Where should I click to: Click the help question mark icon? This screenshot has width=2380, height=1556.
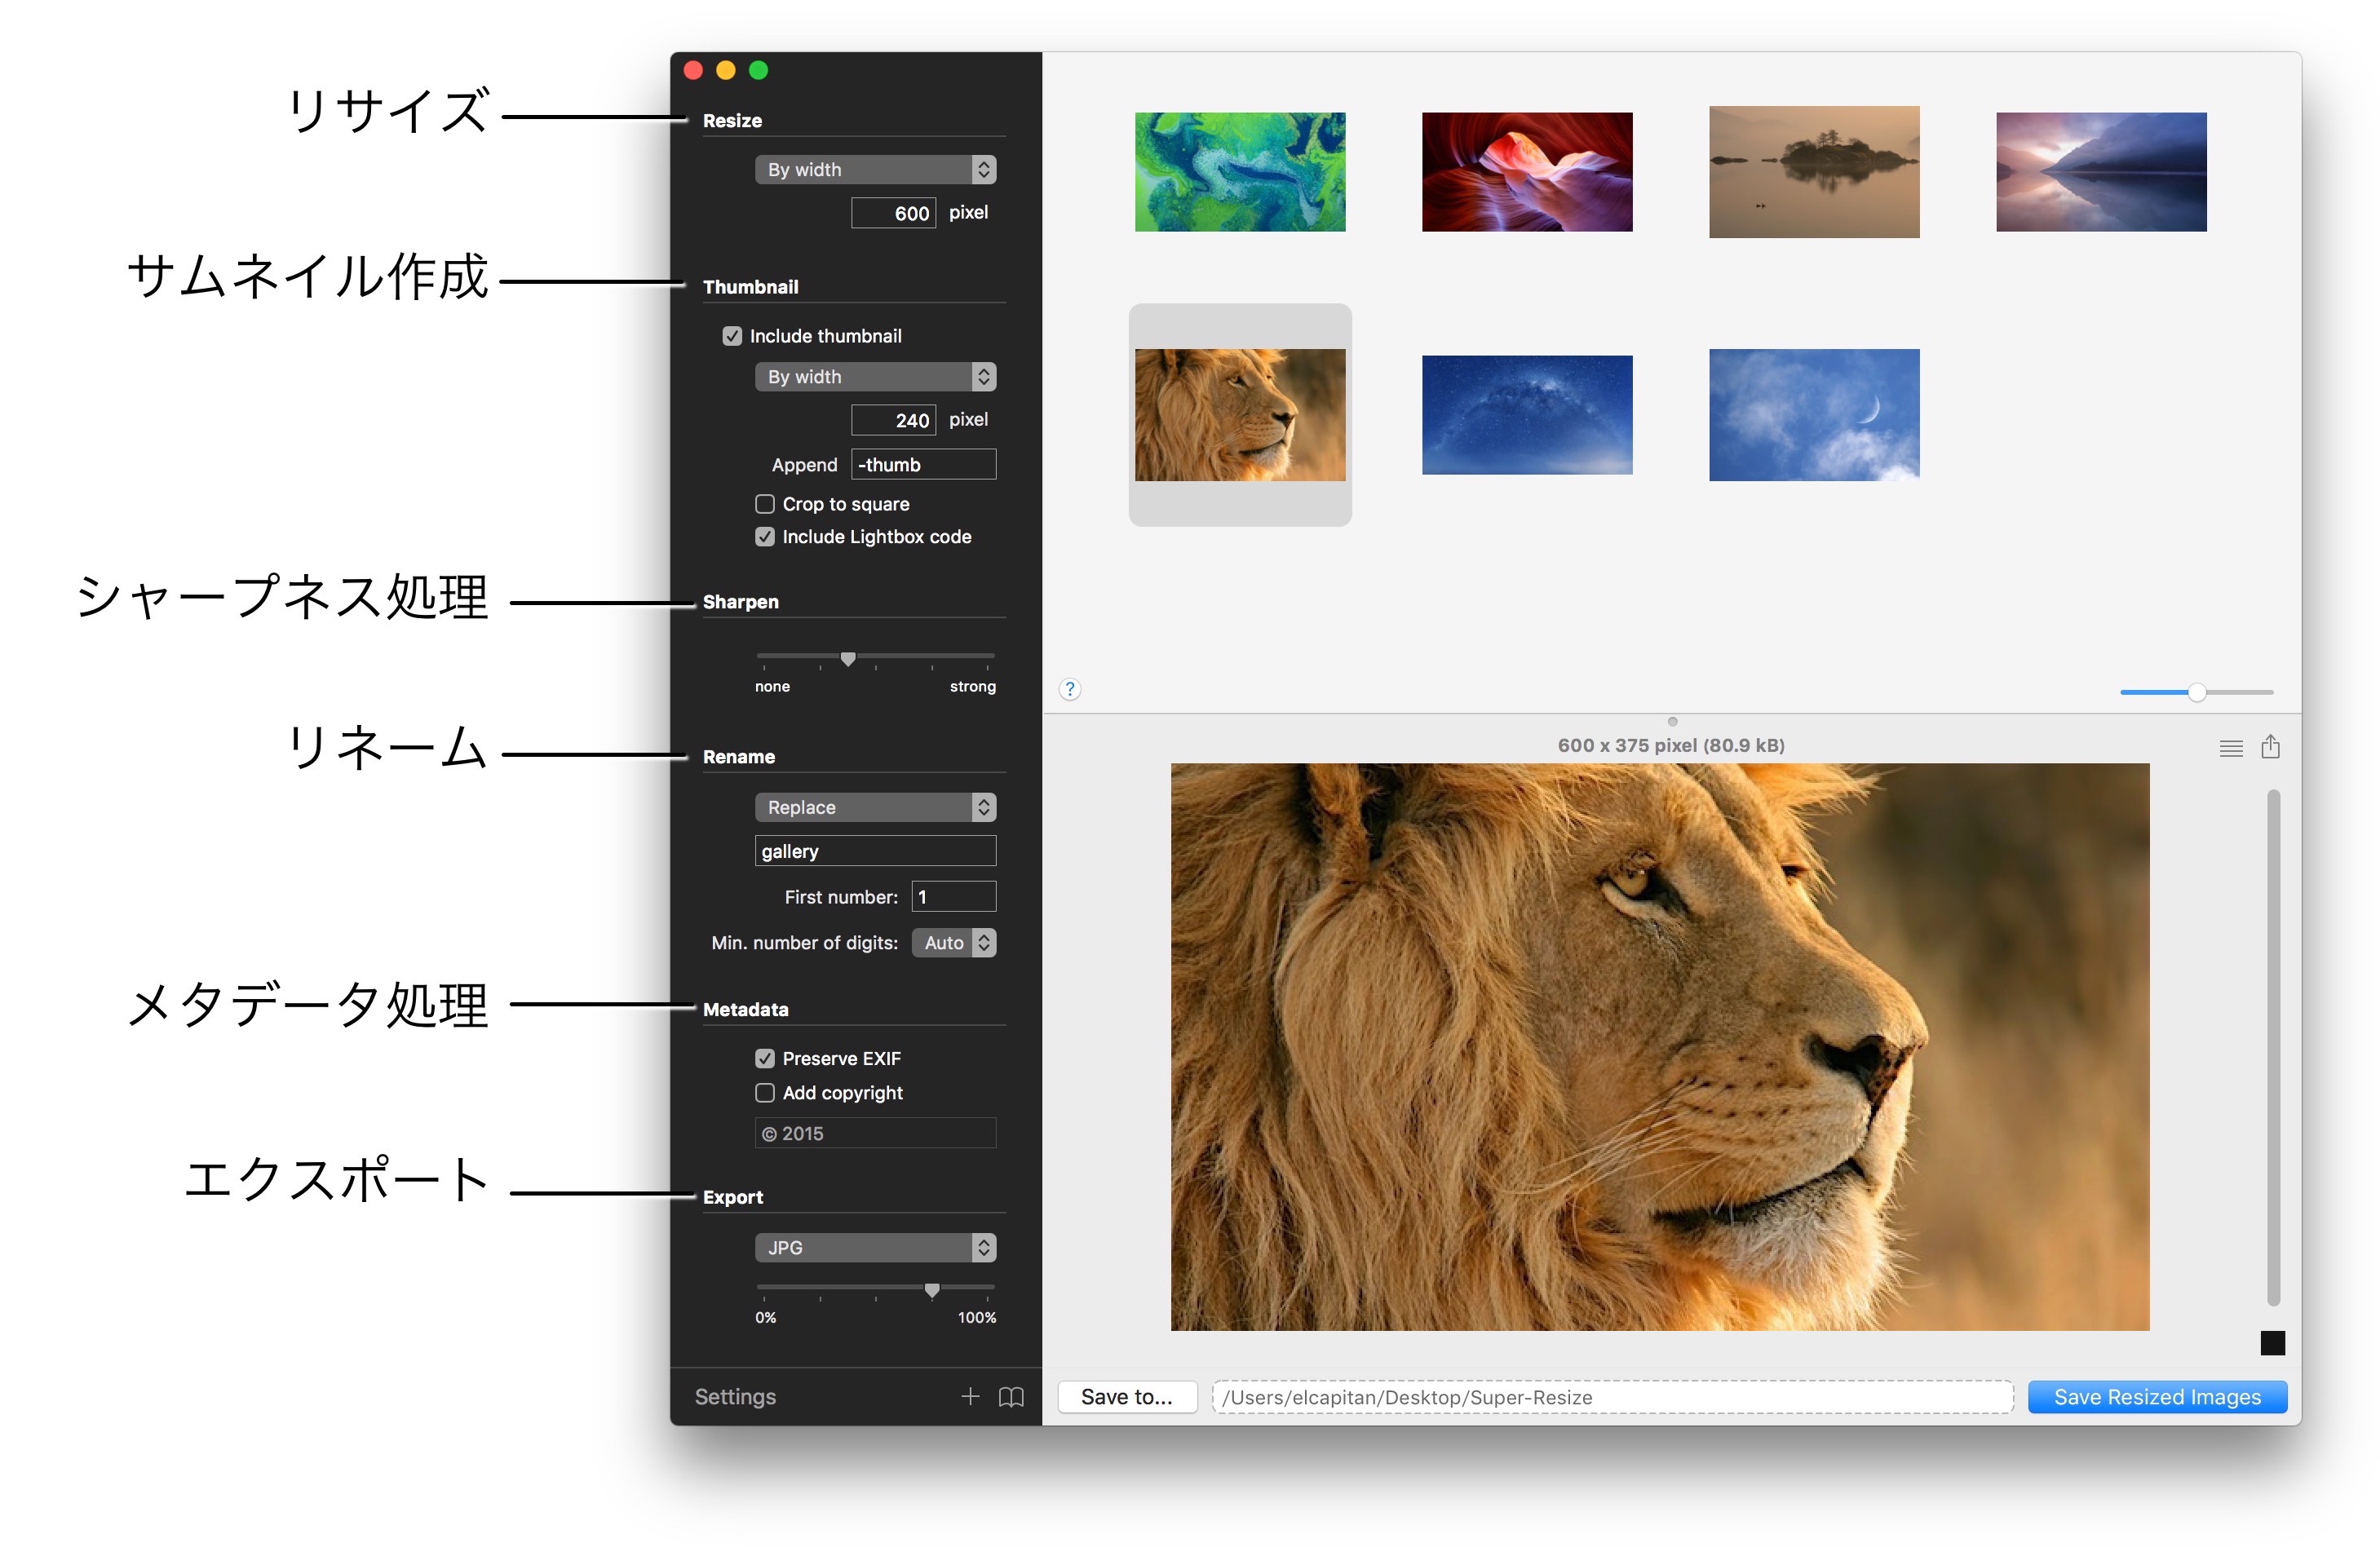point(1070,689)
